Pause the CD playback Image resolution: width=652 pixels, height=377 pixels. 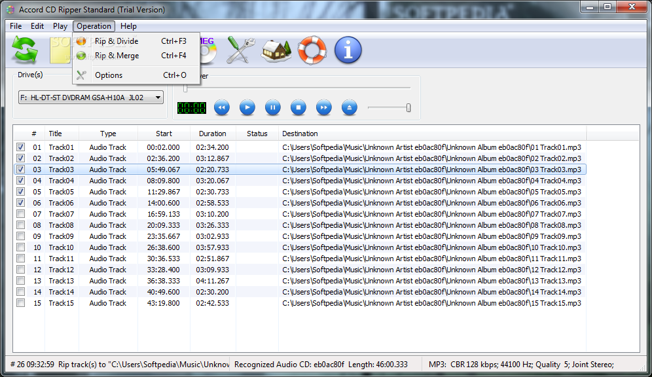273,107
